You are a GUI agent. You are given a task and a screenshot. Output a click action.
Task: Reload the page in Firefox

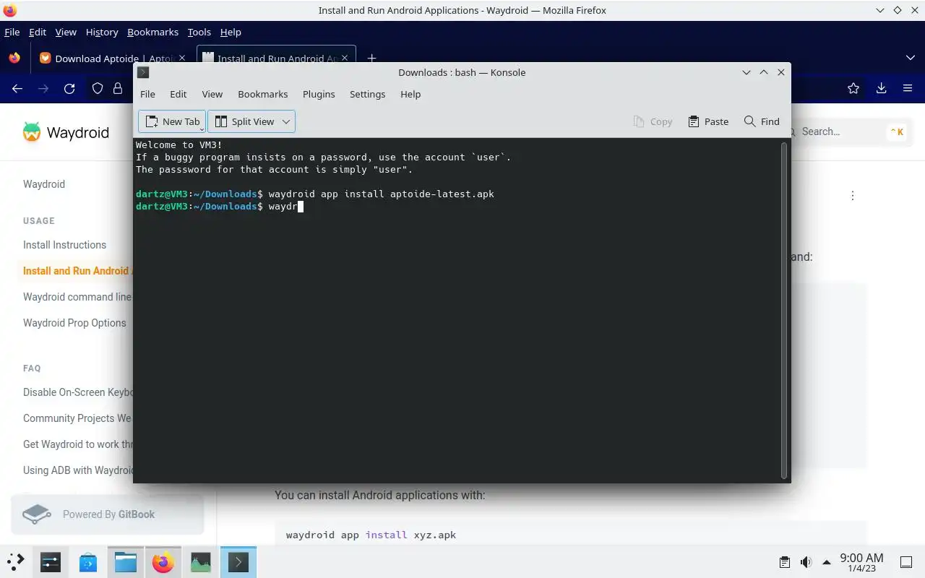tap(69, 88)
